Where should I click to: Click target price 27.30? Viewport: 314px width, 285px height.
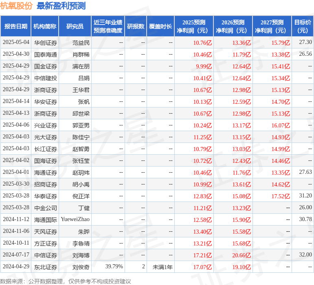click(x=305, y=42)
